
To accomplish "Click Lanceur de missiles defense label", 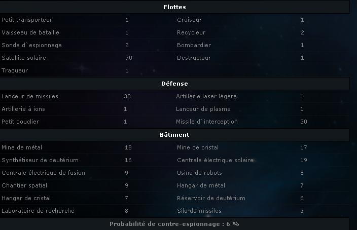I will [30, 96].
